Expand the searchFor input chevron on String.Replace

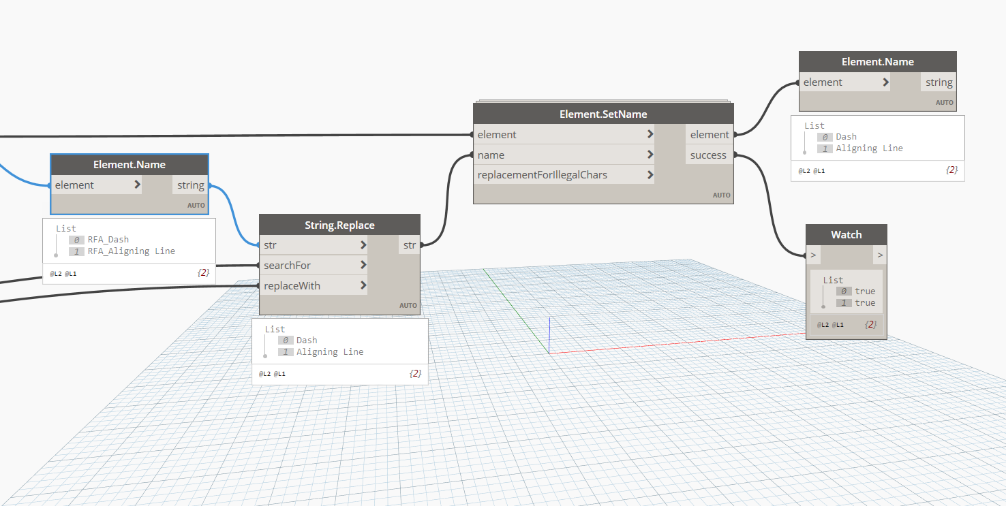pos(364,265)
